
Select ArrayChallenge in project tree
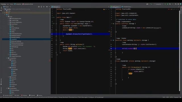15,28
